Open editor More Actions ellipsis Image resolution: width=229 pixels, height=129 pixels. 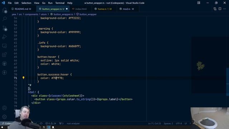tap(225, 9)
